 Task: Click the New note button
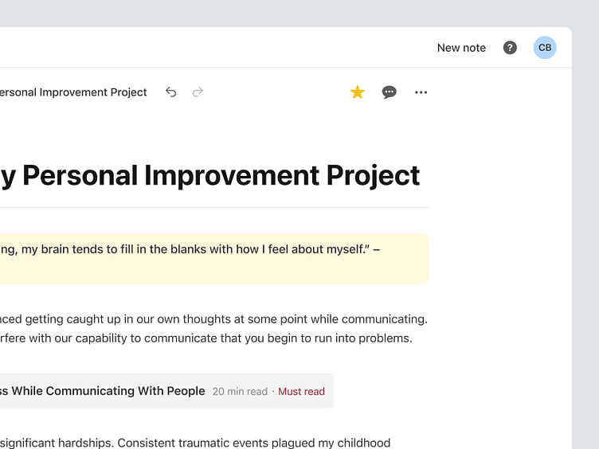click(x=461, y=48)
